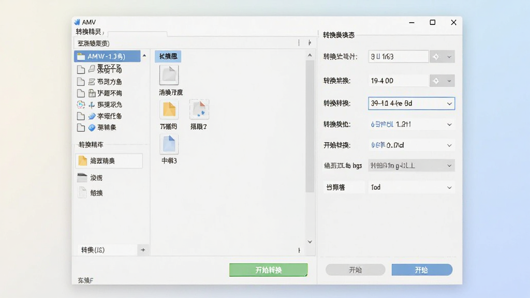Click the blank page icon below the drive icon
This screenshot has width=530, height=298.
[82, 192]
